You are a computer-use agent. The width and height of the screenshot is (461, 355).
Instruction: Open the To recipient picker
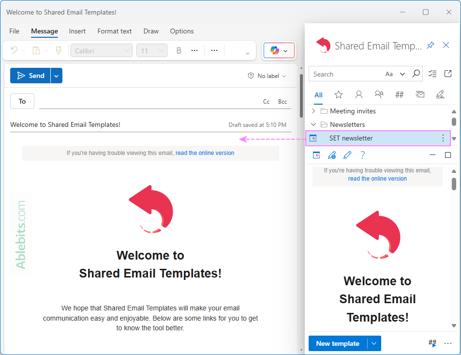22,101
